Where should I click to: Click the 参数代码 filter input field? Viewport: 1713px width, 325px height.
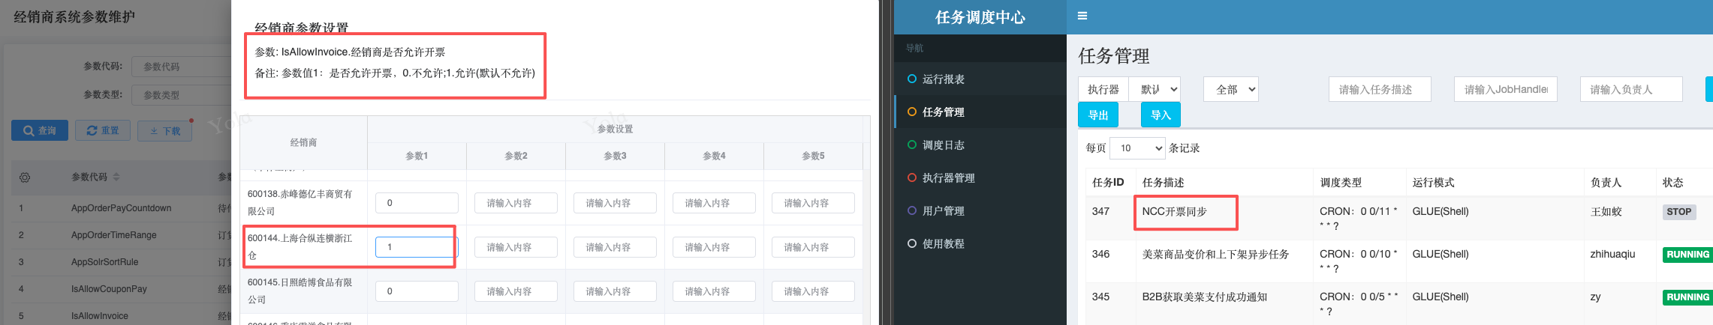182,67
